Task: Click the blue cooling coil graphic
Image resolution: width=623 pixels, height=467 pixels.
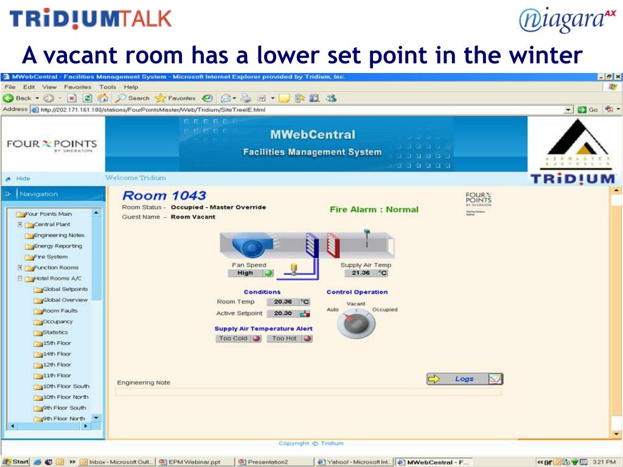Action: [312, 245]
